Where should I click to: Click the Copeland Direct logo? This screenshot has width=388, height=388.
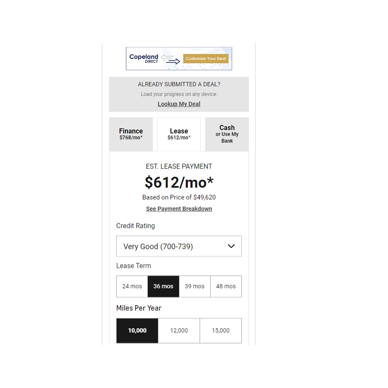[x=144, y=59]
